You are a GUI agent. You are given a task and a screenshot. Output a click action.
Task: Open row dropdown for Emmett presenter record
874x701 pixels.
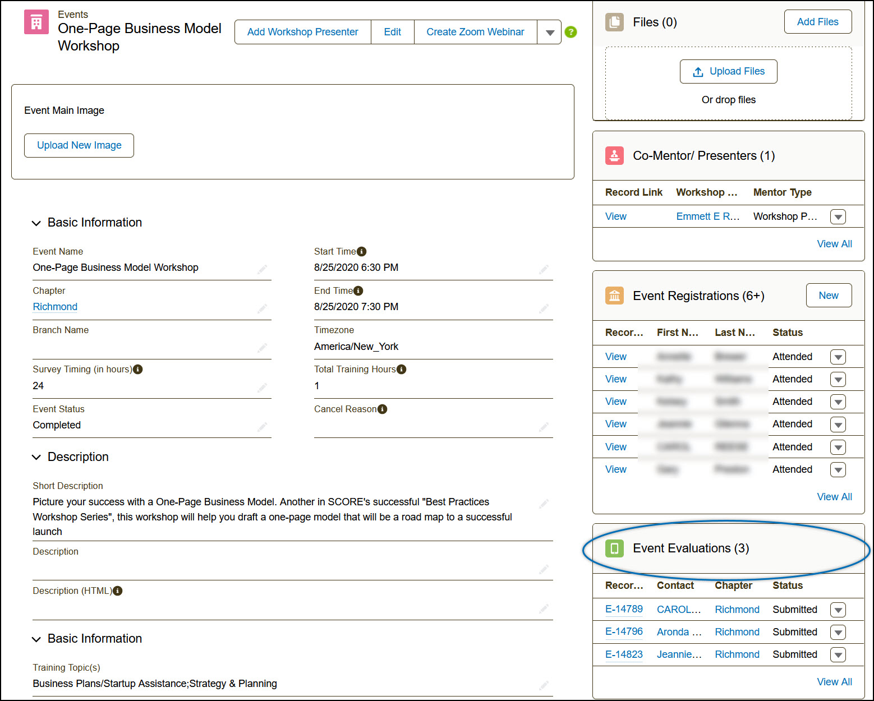(x=838, y=216)
